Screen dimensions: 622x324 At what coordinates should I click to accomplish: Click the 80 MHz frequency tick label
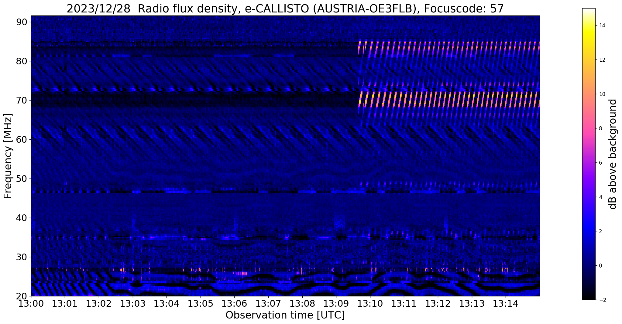coord(22,61)
